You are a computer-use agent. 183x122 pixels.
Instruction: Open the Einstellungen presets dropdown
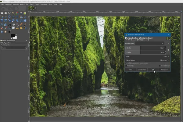click(x=150, y=43)
